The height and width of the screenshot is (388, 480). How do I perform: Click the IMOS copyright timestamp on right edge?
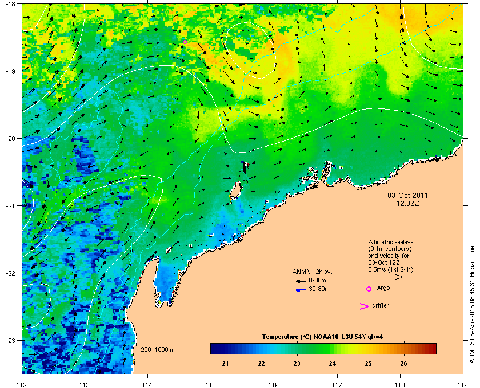pos(472,305)
